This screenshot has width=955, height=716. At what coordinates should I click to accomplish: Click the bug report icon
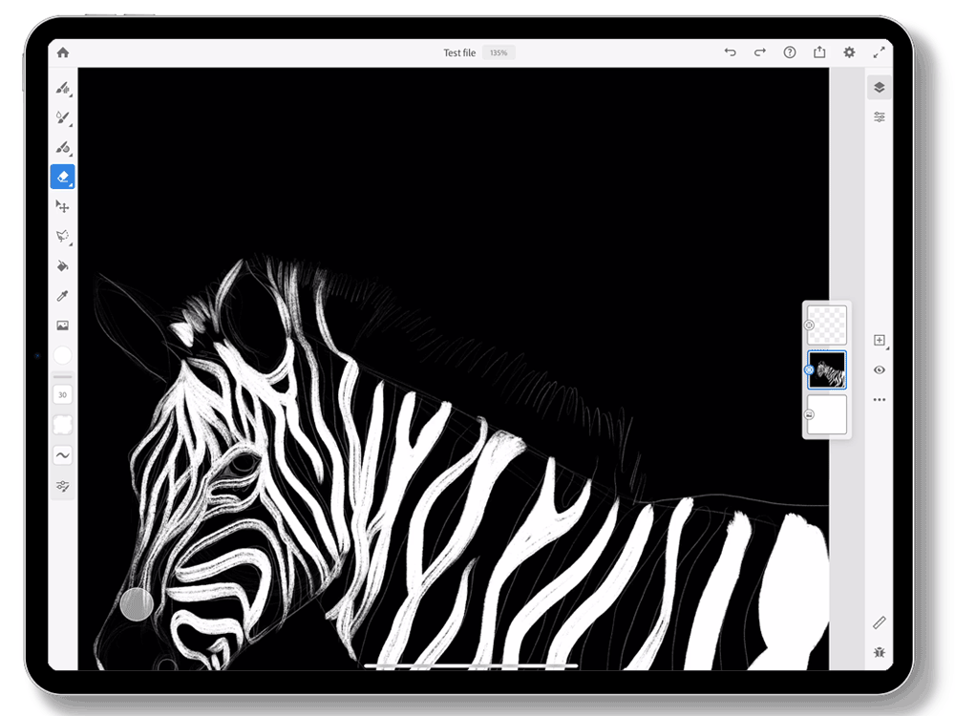point(879,652)
